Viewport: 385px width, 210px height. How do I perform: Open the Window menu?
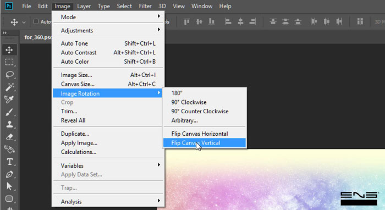[202, 6]
